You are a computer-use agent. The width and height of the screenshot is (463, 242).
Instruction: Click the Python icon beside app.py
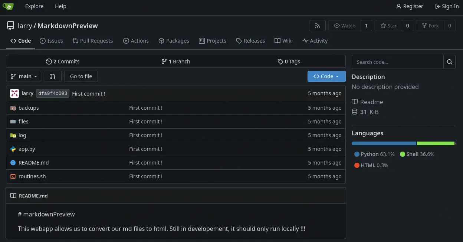pyautogui.click(x=13, y=149)
